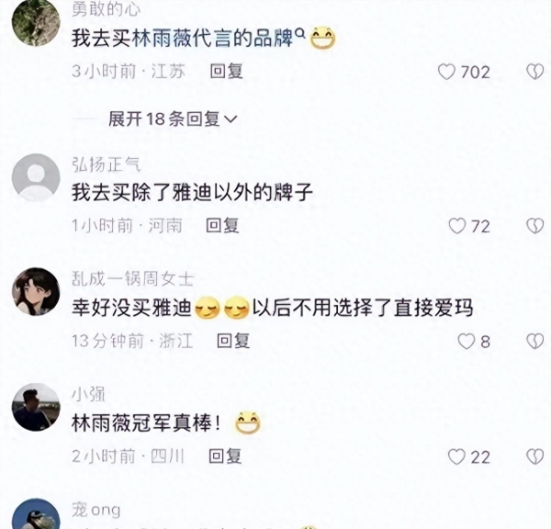
Task: Open the avatar of user 小强
Action: pyautogui.click(x=36, y=407)
